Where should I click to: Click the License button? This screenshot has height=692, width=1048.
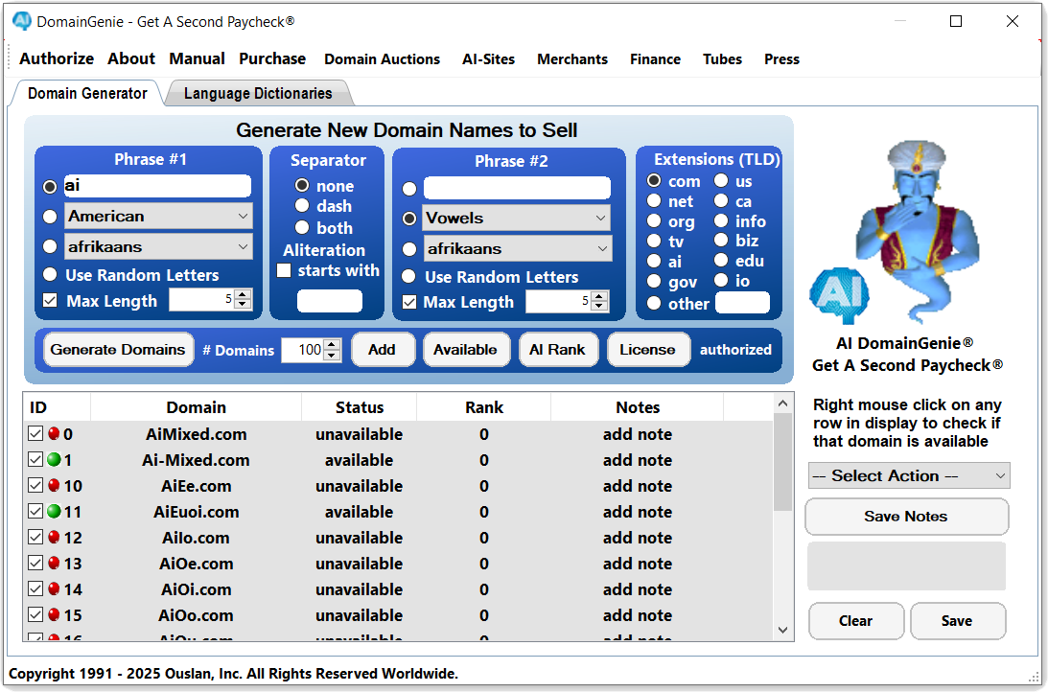[647, 349]
